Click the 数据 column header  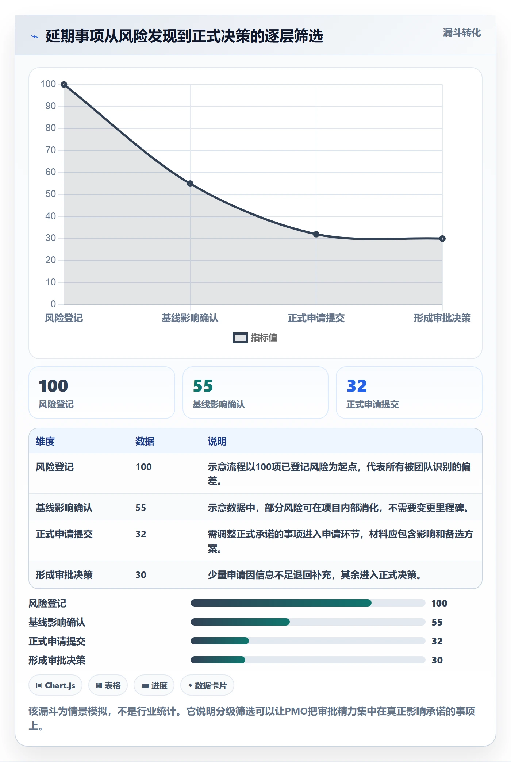click(145, 441)
